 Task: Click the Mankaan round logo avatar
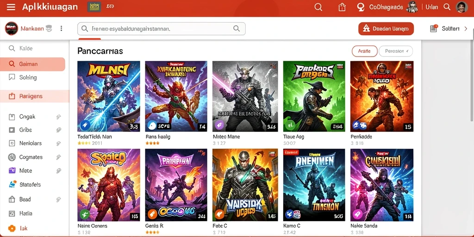(x=12, y=28)
